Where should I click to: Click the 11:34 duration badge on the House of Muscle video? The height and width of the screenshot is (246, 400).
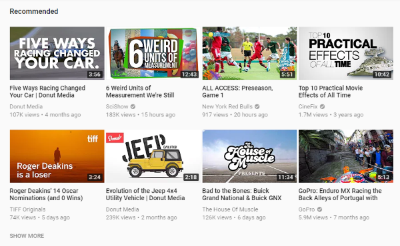point(285,177)
